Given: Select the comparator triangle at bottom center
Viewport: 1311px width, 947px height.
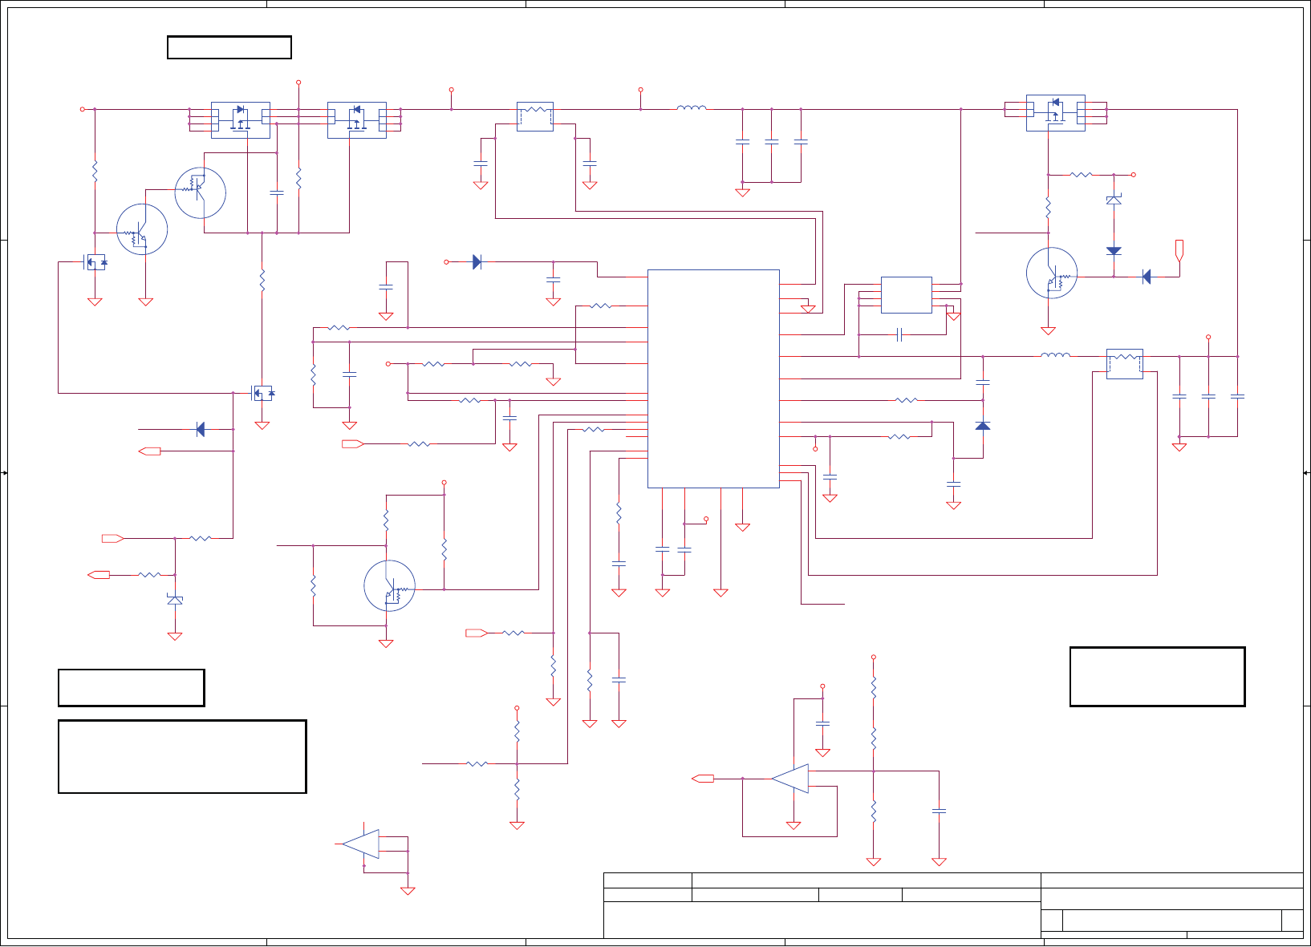Looking at the screenshot, I should 791,779.
